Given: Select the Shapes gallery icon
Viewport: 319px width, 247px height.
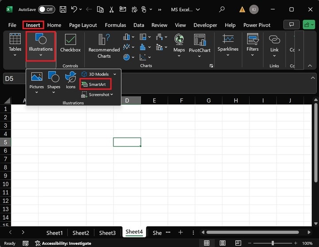Looking at the screenshot, I should pos(54,80).
